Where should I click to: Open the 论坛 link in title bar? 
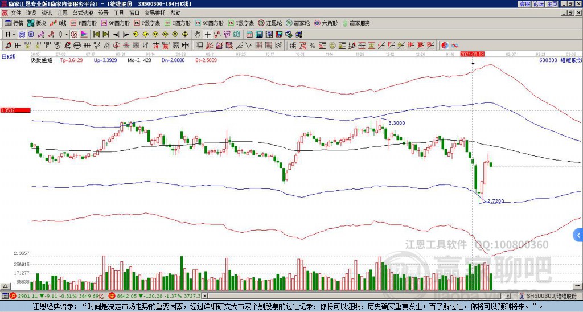point(538,4)
